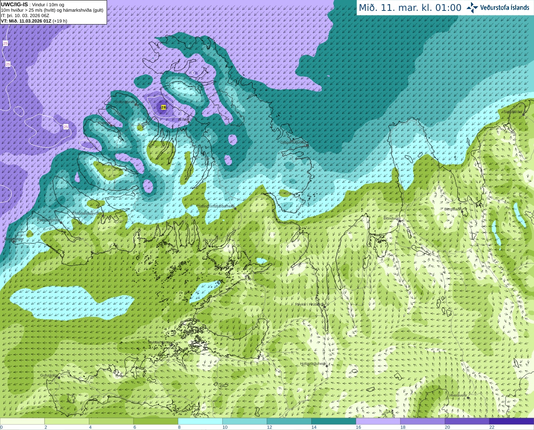This screenshot has height=430, width=534.
Task: Pick the 0–2 m/s legend swatch
Action: pos(22,421)
